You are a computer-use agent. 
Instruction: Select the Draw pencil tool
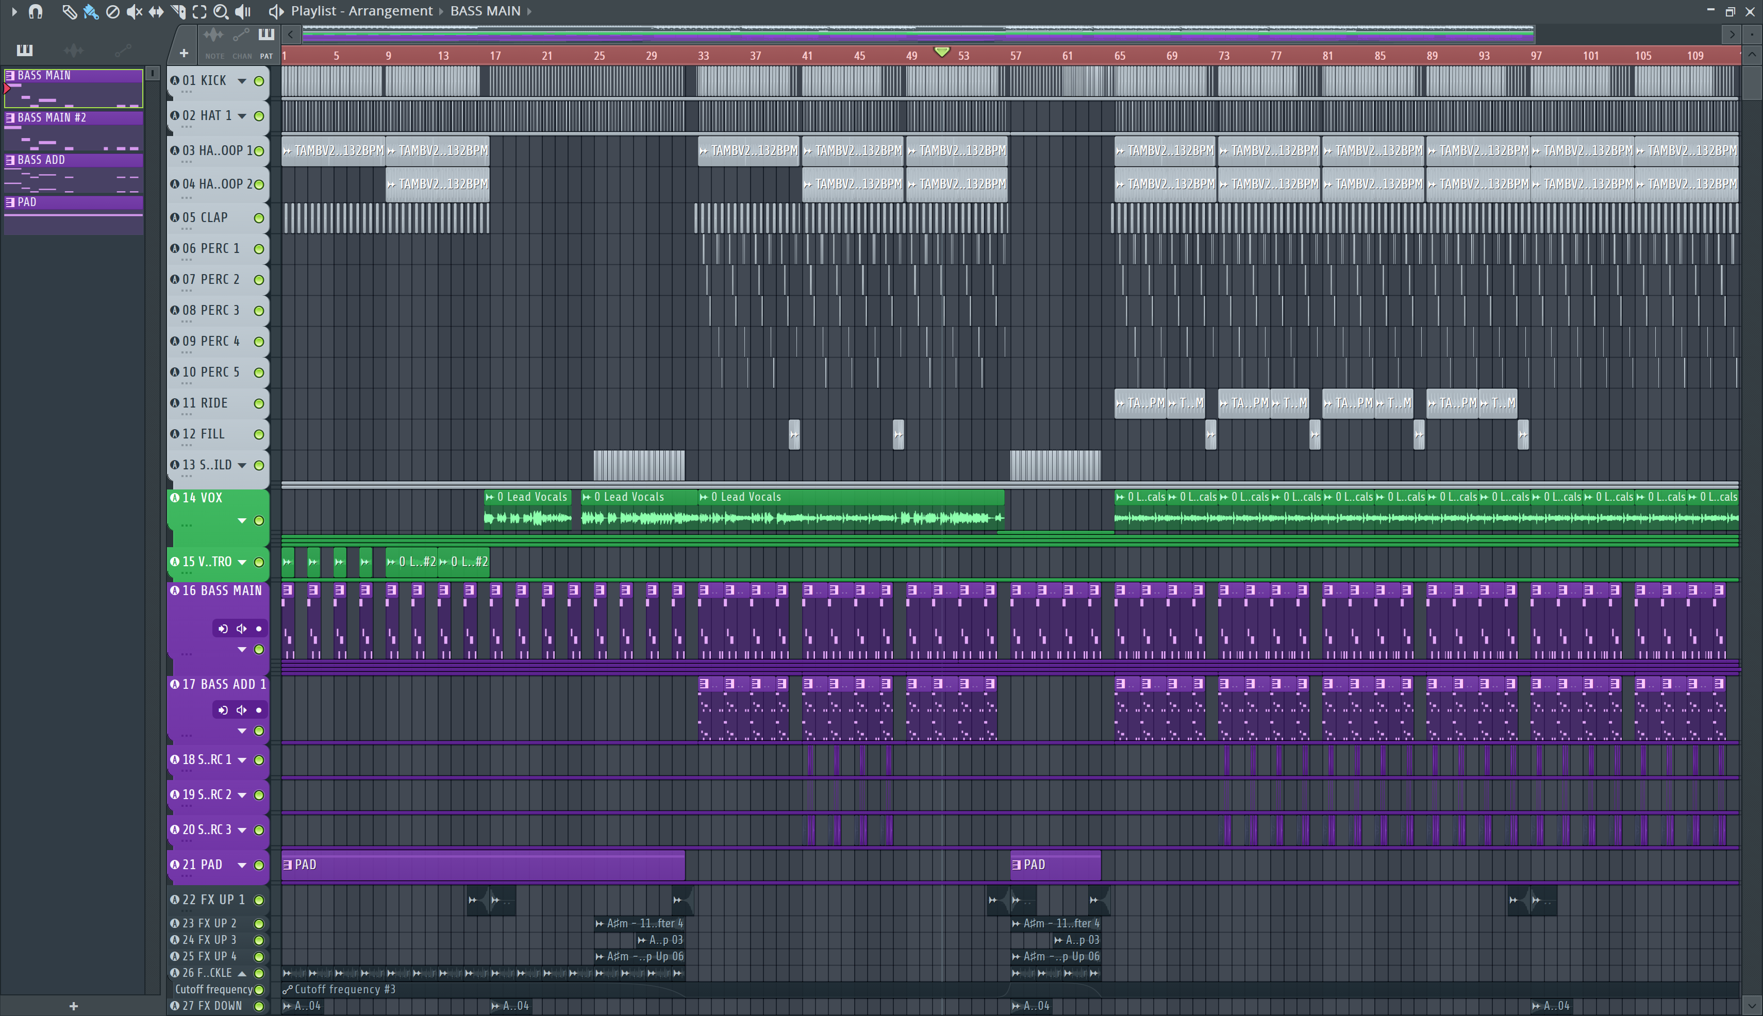coord(69,11)
